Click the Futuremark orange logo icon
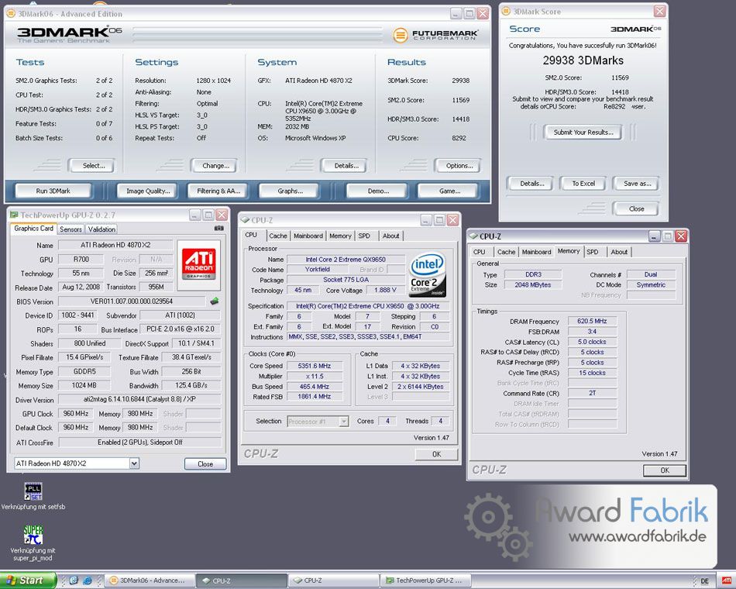The image size is (736, 589). click(400, 35)
